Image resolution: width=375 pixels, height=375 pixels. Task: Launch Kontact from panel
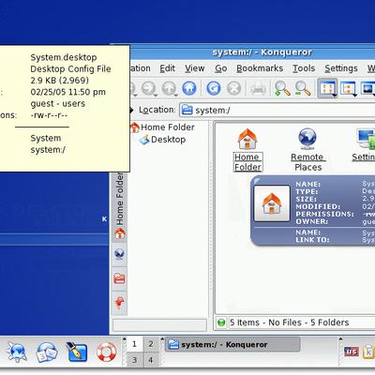click(x=47, y=352)
